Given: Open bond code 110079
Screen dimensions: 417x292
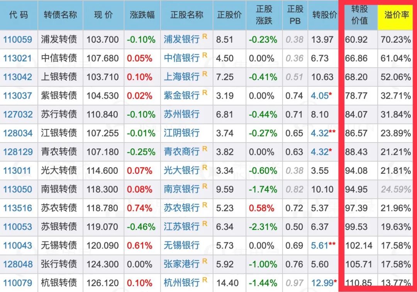Looking at the screenshot, I should pos(17,283).
